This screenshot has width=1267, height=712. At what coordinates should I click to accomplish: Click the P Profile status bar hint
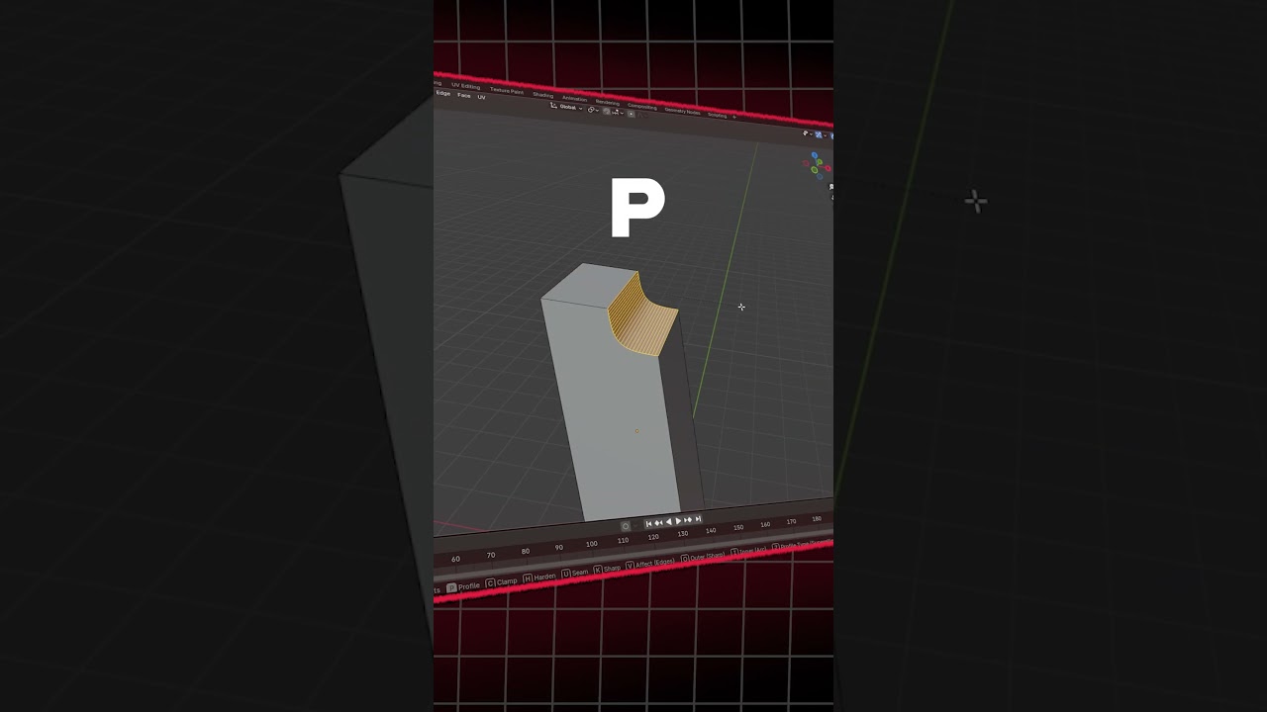pyautogui.click(x=463, y=586)
